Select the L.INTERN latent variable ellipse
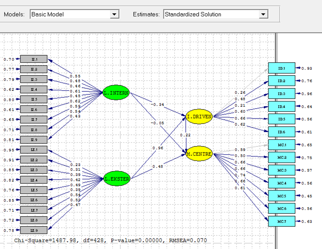322x249 pixels. point(116,93)
